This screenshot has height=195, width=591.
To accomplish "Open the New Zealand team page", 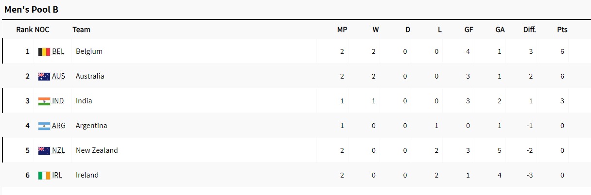I will 97,150.
